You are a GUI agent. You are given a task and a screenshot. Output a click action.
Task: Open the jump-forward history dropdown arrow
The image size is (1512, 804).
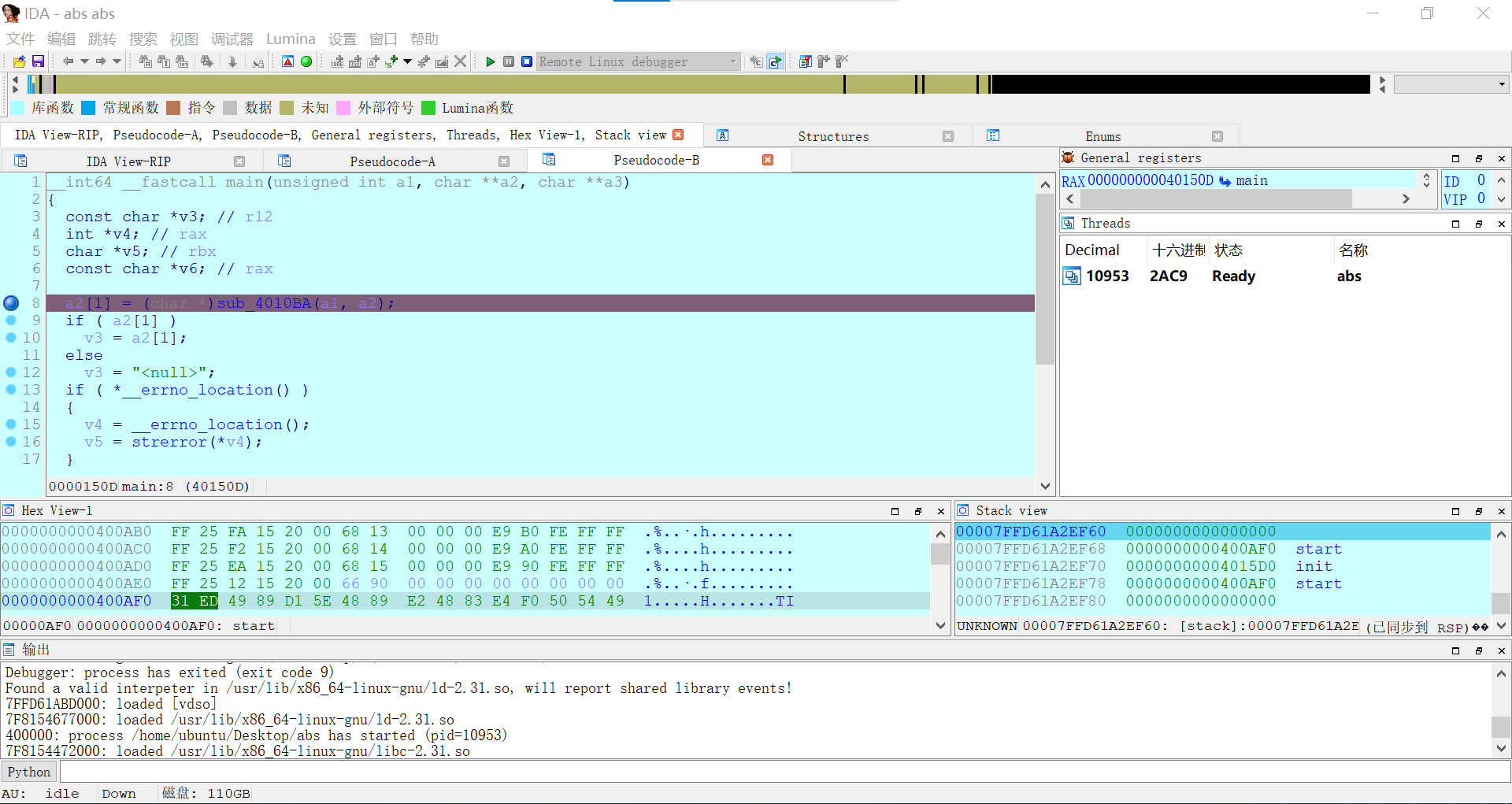[x=117, y=61]
